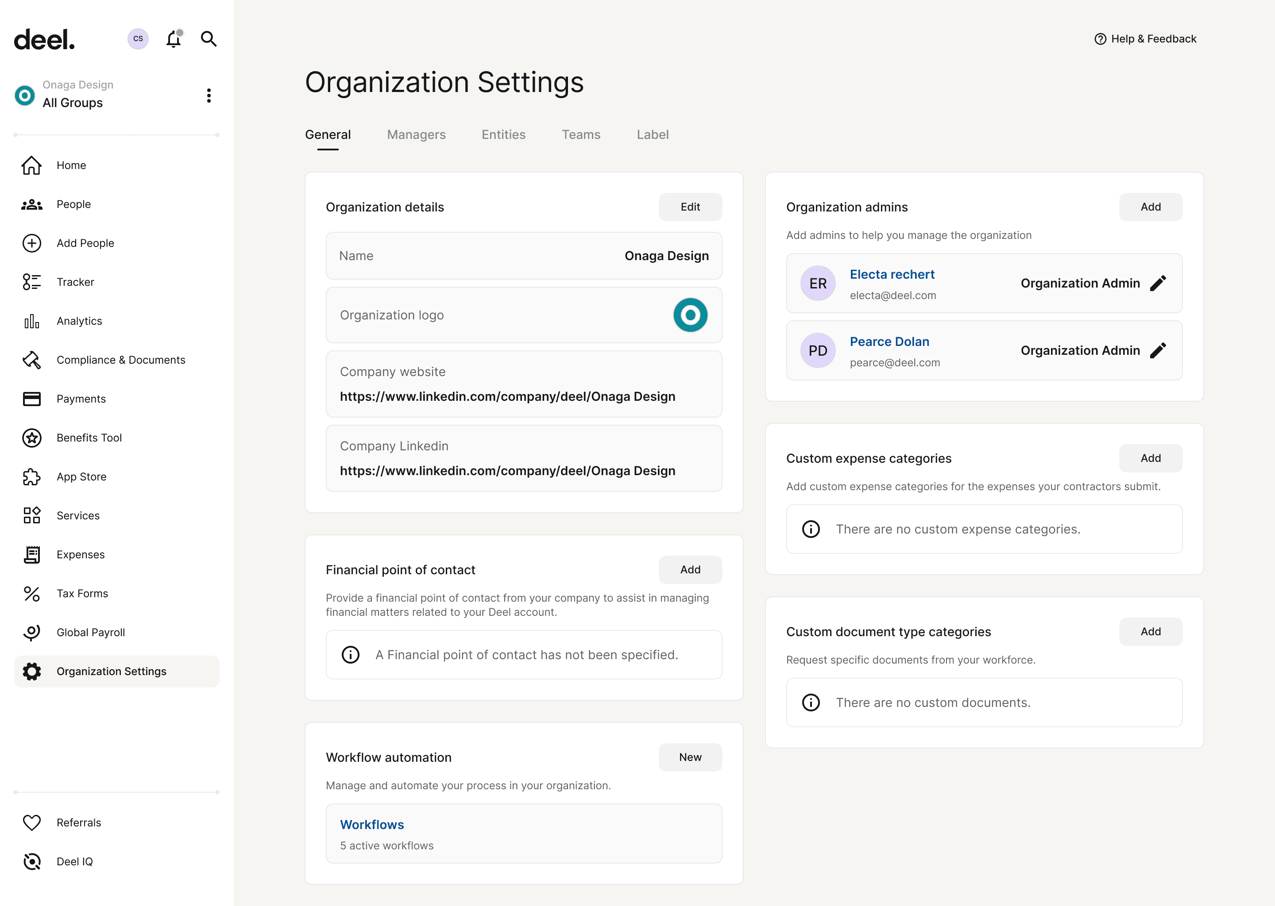The image size is (1275, 906).
Task: Open the Workflows link
Action: (x=372, y=825)
